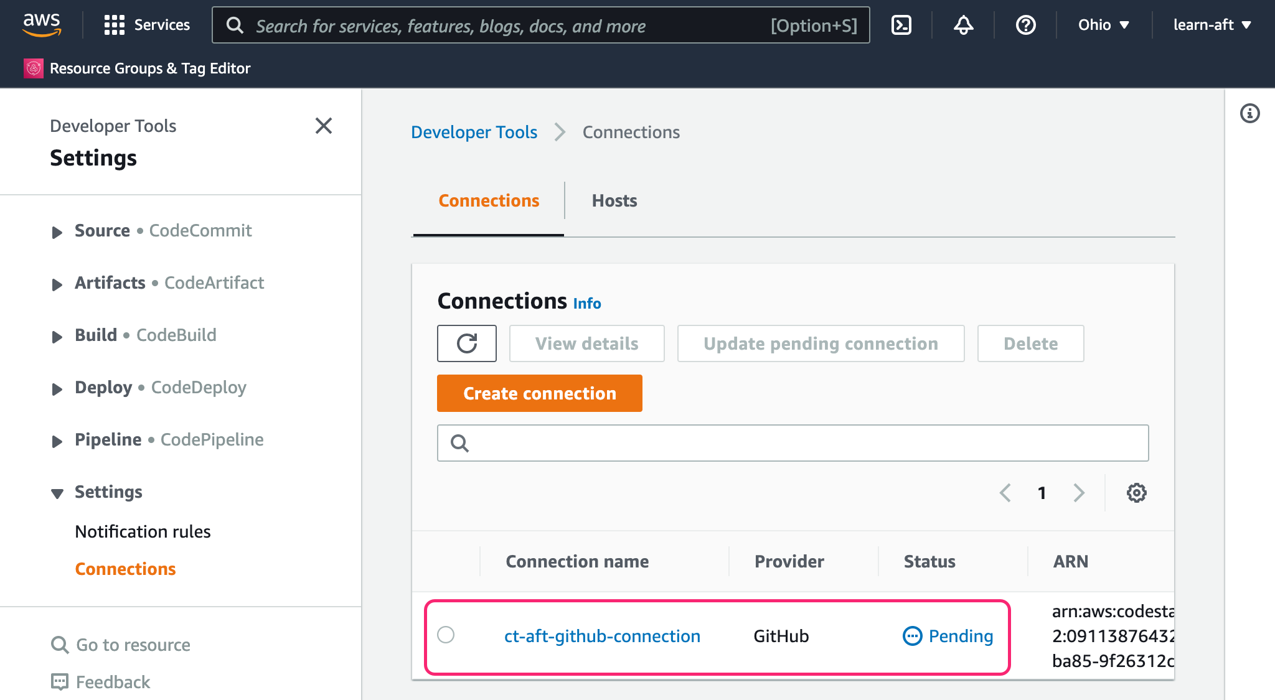This screenshot has height=700, width=1275.
Task: Select the ct-aft-github-connection radio button
Action: pos(446,635)
